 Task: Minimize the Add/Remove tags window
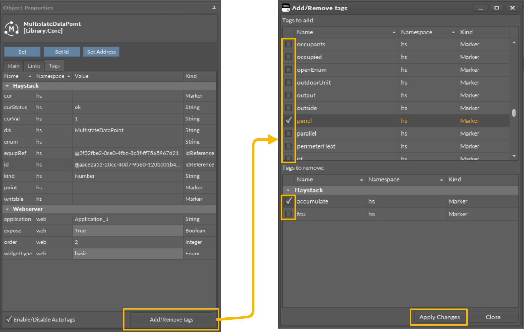(x=481, y=8)
